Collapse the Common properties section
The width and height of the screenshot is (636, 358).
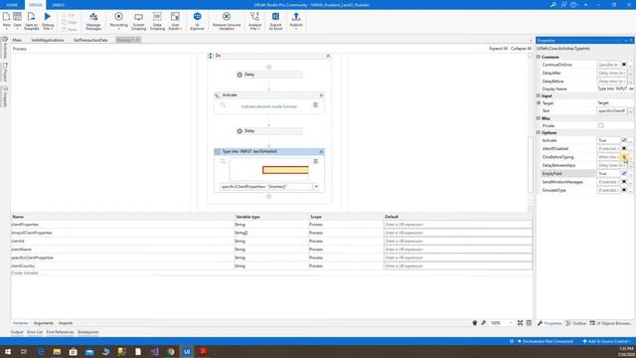coord(539,57)
